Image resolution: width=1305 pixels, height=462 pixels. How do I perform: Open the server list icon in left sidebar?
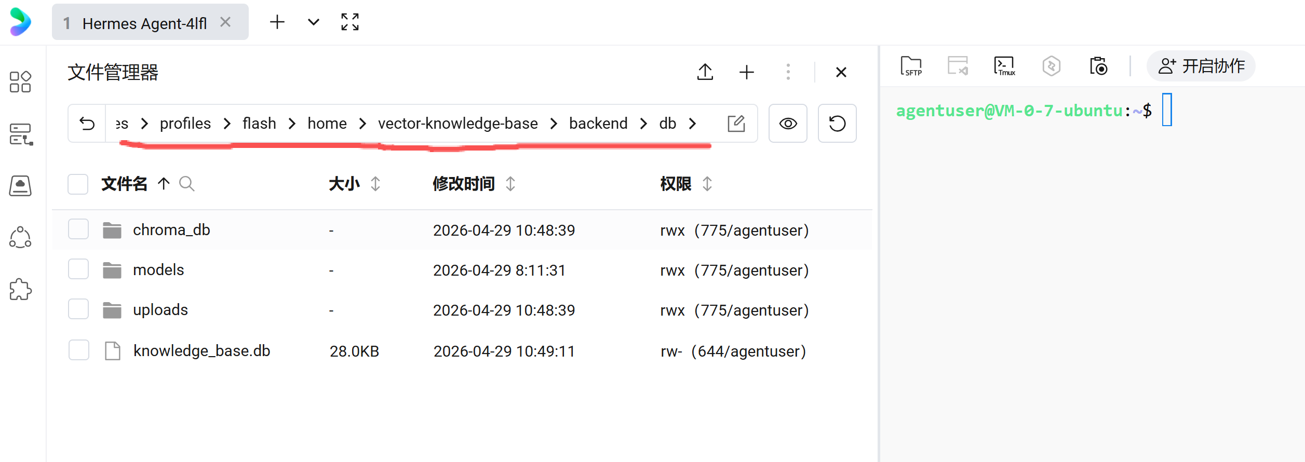(21, 134)
